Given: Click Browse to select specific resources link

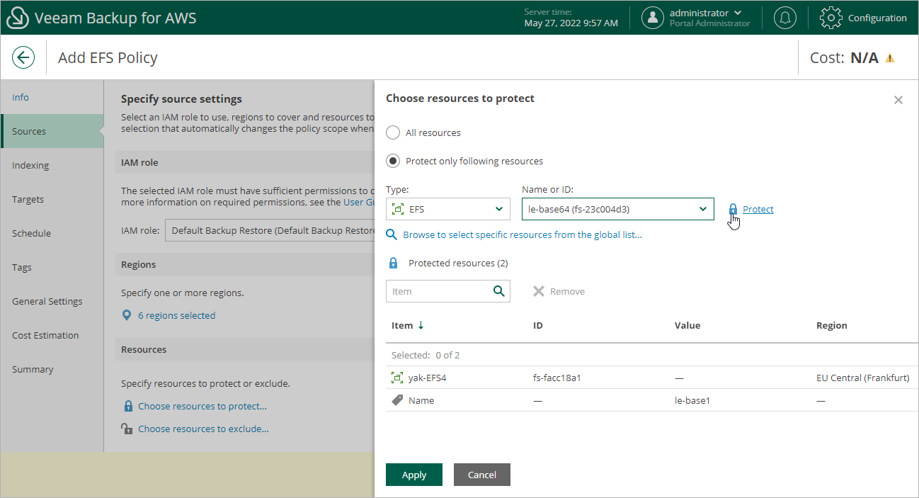Looking at the screenshot, I should pyautogui.click(x=523, y=234).
